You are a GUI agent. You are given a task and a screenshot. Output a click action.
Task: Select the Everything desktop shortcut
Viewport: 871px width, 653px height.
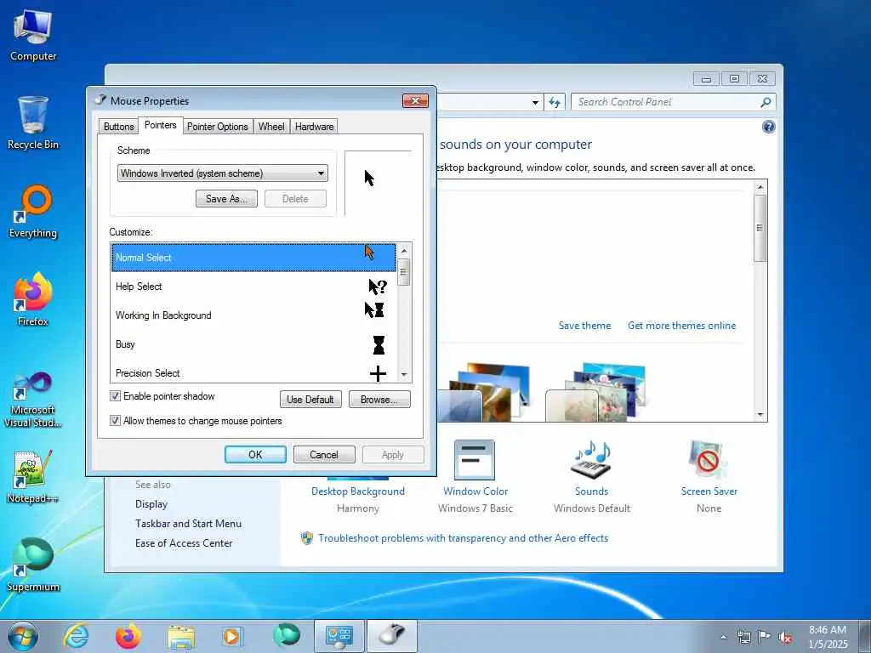(x=33, y=212)
